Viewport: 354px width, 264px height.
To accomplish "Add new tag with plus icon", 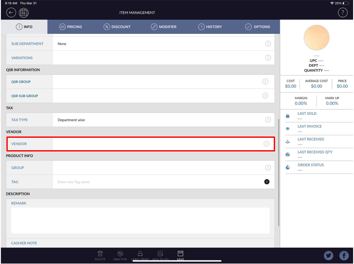I will 266,182.
